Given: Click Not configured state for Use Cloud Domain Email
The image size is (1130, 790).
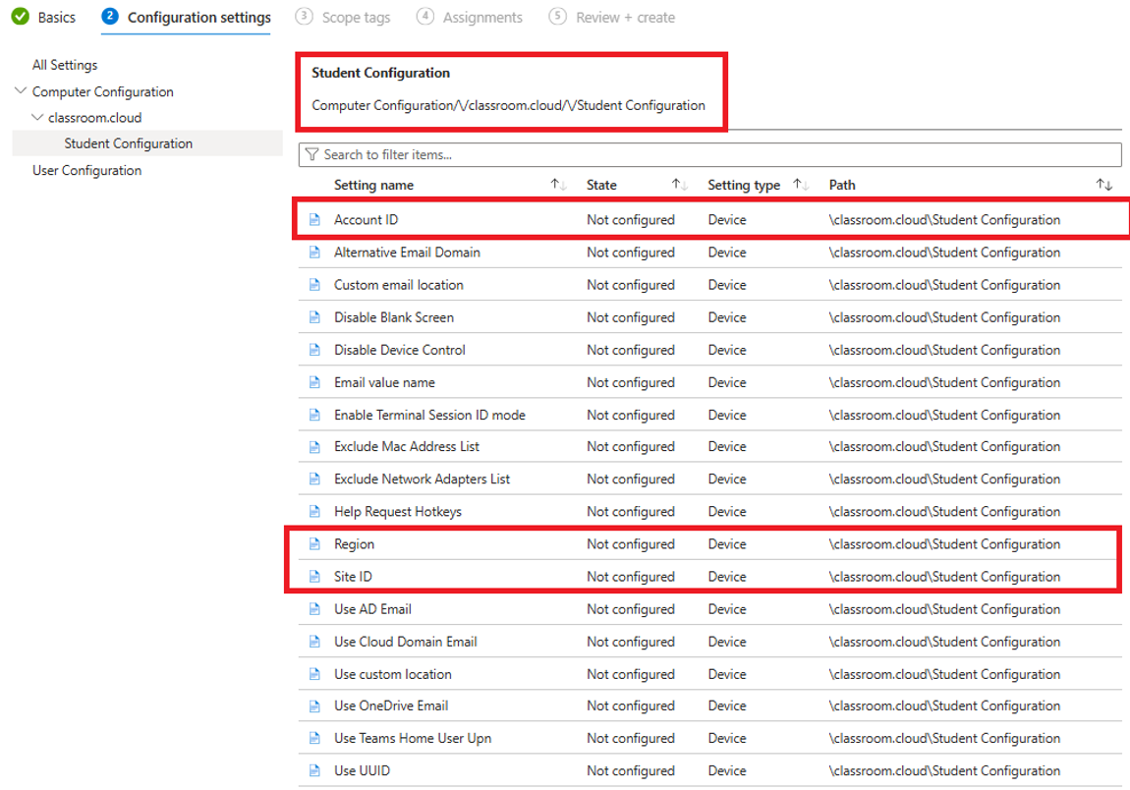Looking at the screenshot, I should 630,642.
